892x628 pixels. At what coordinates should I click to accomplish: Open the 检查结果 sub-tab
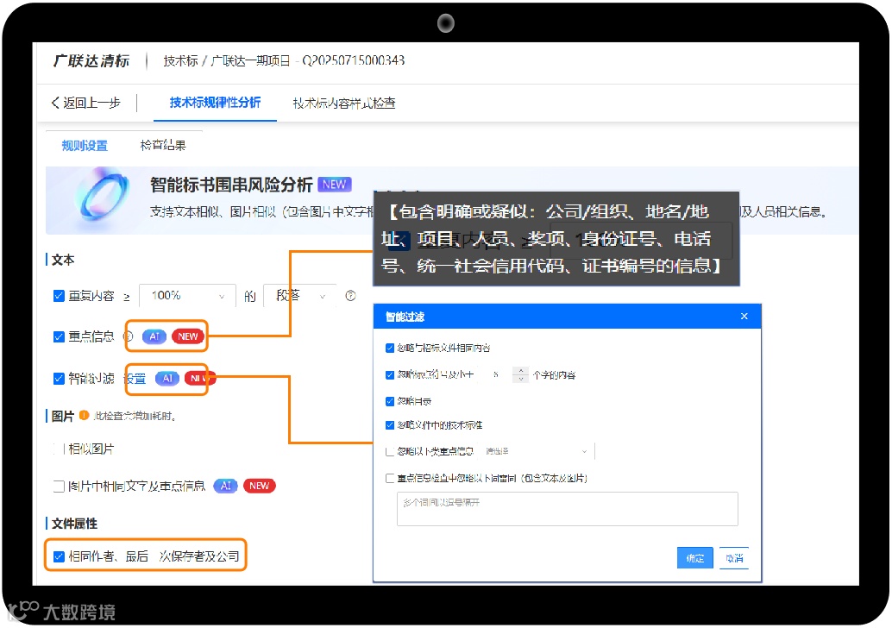coord(163,145)
